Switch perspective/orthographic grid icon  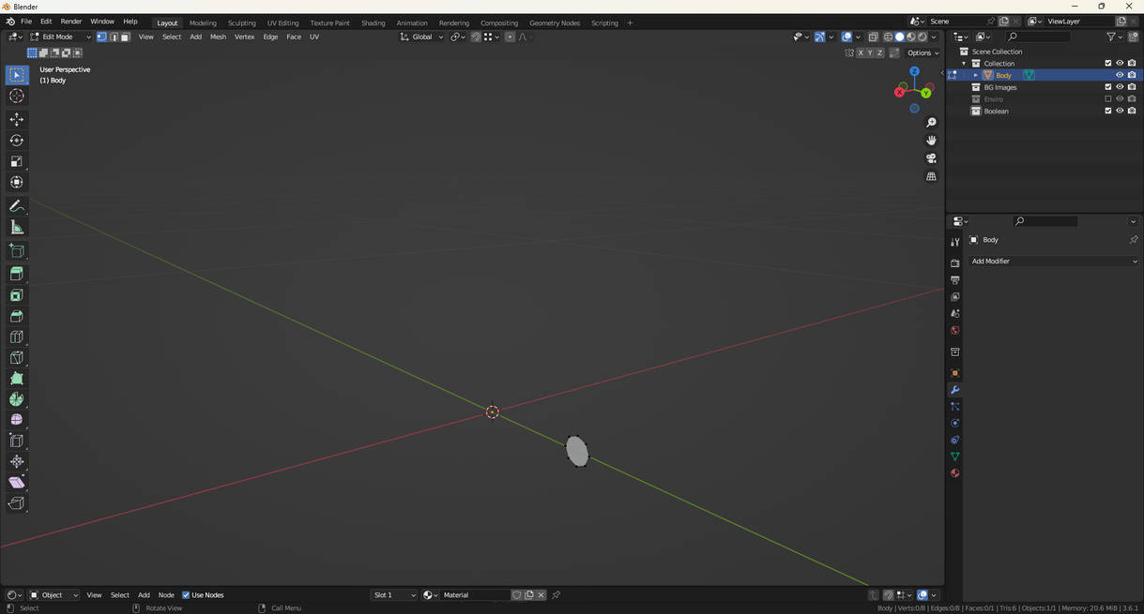(x=931, y=176)
